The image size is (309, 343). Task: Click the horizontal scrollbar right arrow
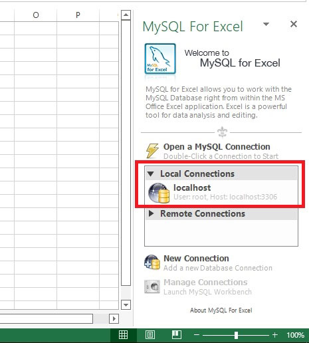click(114, 318)
